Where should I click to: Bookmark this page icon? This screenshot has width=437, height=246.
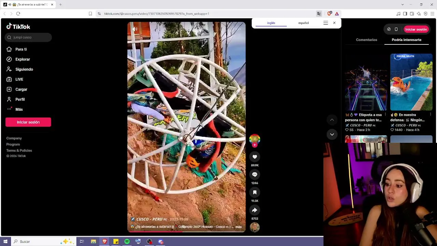pyautogui.click(x=90, y=14)
